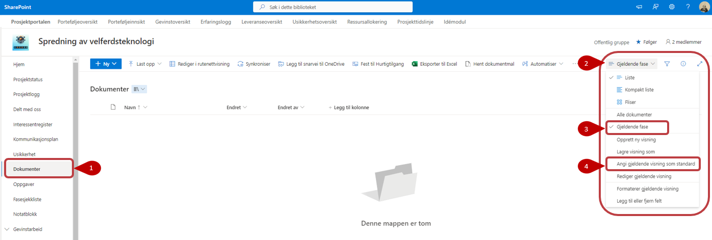The width and height of the screenshot is (712, 240).
Task: Open the Automatiser dropdown menu
Action: (543, 64)
